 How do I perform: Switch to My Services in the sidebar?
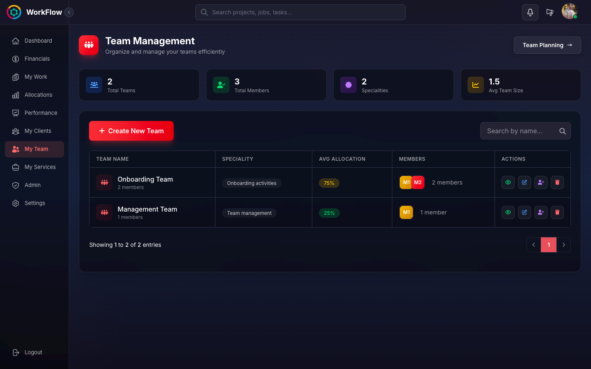[40, 167]
